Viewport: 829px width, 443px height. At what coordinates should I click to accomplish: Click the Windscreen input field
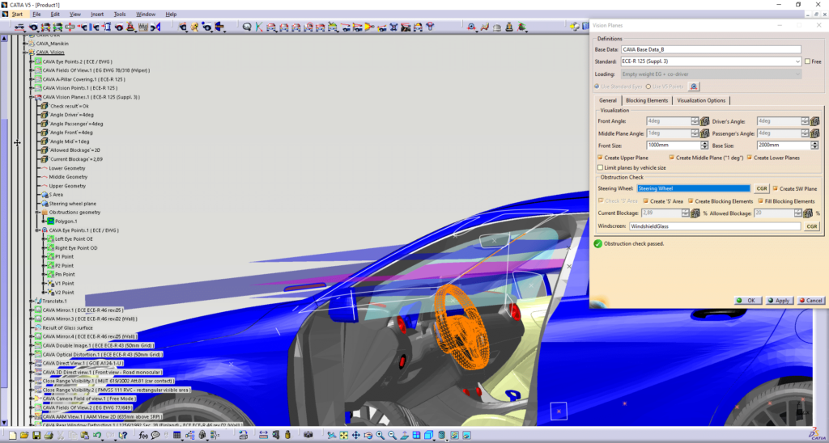tap(715, 226)
